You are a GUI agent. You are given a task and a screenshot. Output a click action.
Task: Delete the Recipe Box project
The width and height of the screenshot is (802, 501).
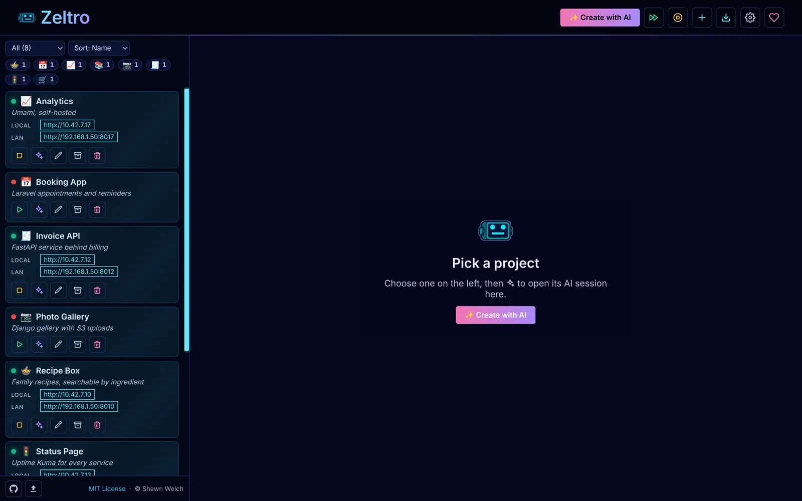click(x=97, y=425)
